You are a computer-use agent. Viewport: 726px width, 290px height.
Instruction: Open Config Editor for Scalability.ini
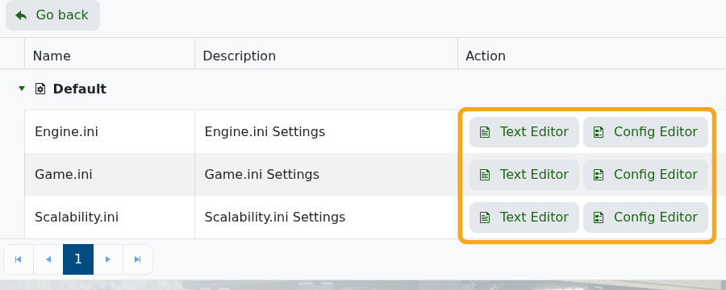click(645, 217)
